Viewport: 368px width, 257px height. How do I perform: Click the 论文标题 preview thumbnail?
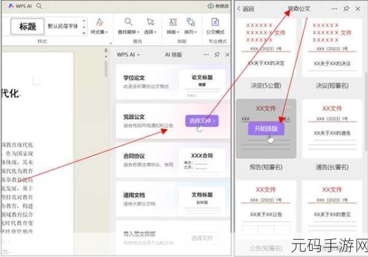[202, 84]
